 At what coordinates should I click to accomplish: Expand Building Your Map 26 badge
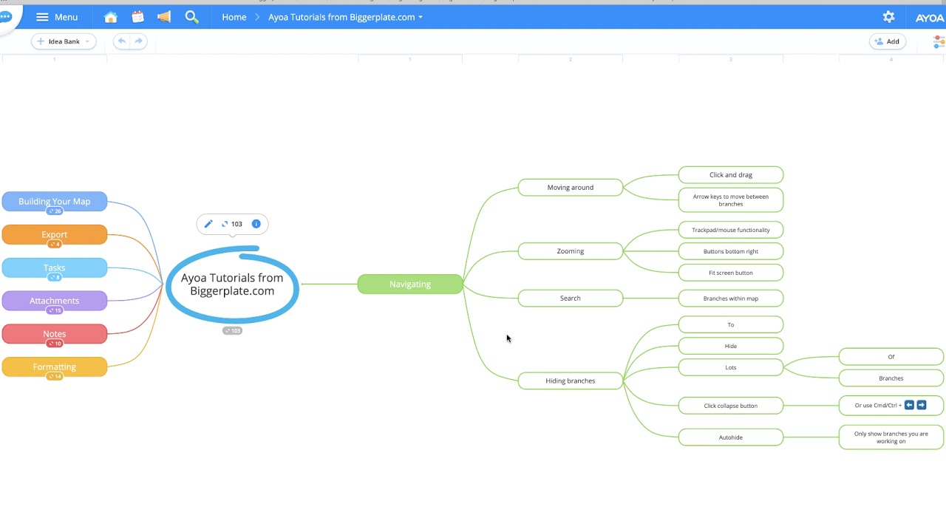(55, 211)
